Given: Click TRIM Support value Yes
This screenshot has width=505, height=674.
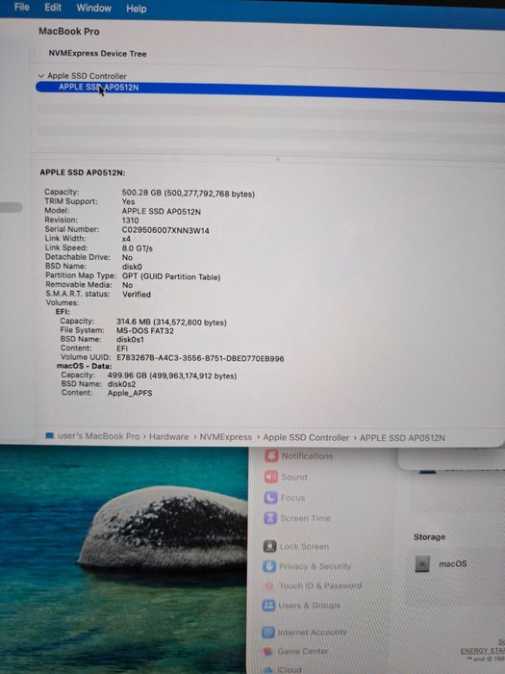Looking at the screenshot, I should click(x=128, y=201).
